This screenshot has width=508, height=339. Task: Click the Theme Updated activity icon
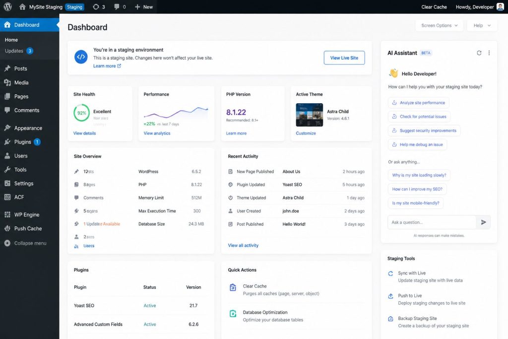point(230,198)
